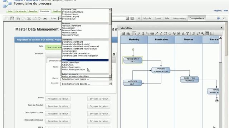This screenshot has width=229, height=128.
Task: Click 'Envoyer la valeur' for Description longue
Action: click(x=99, y=121)
